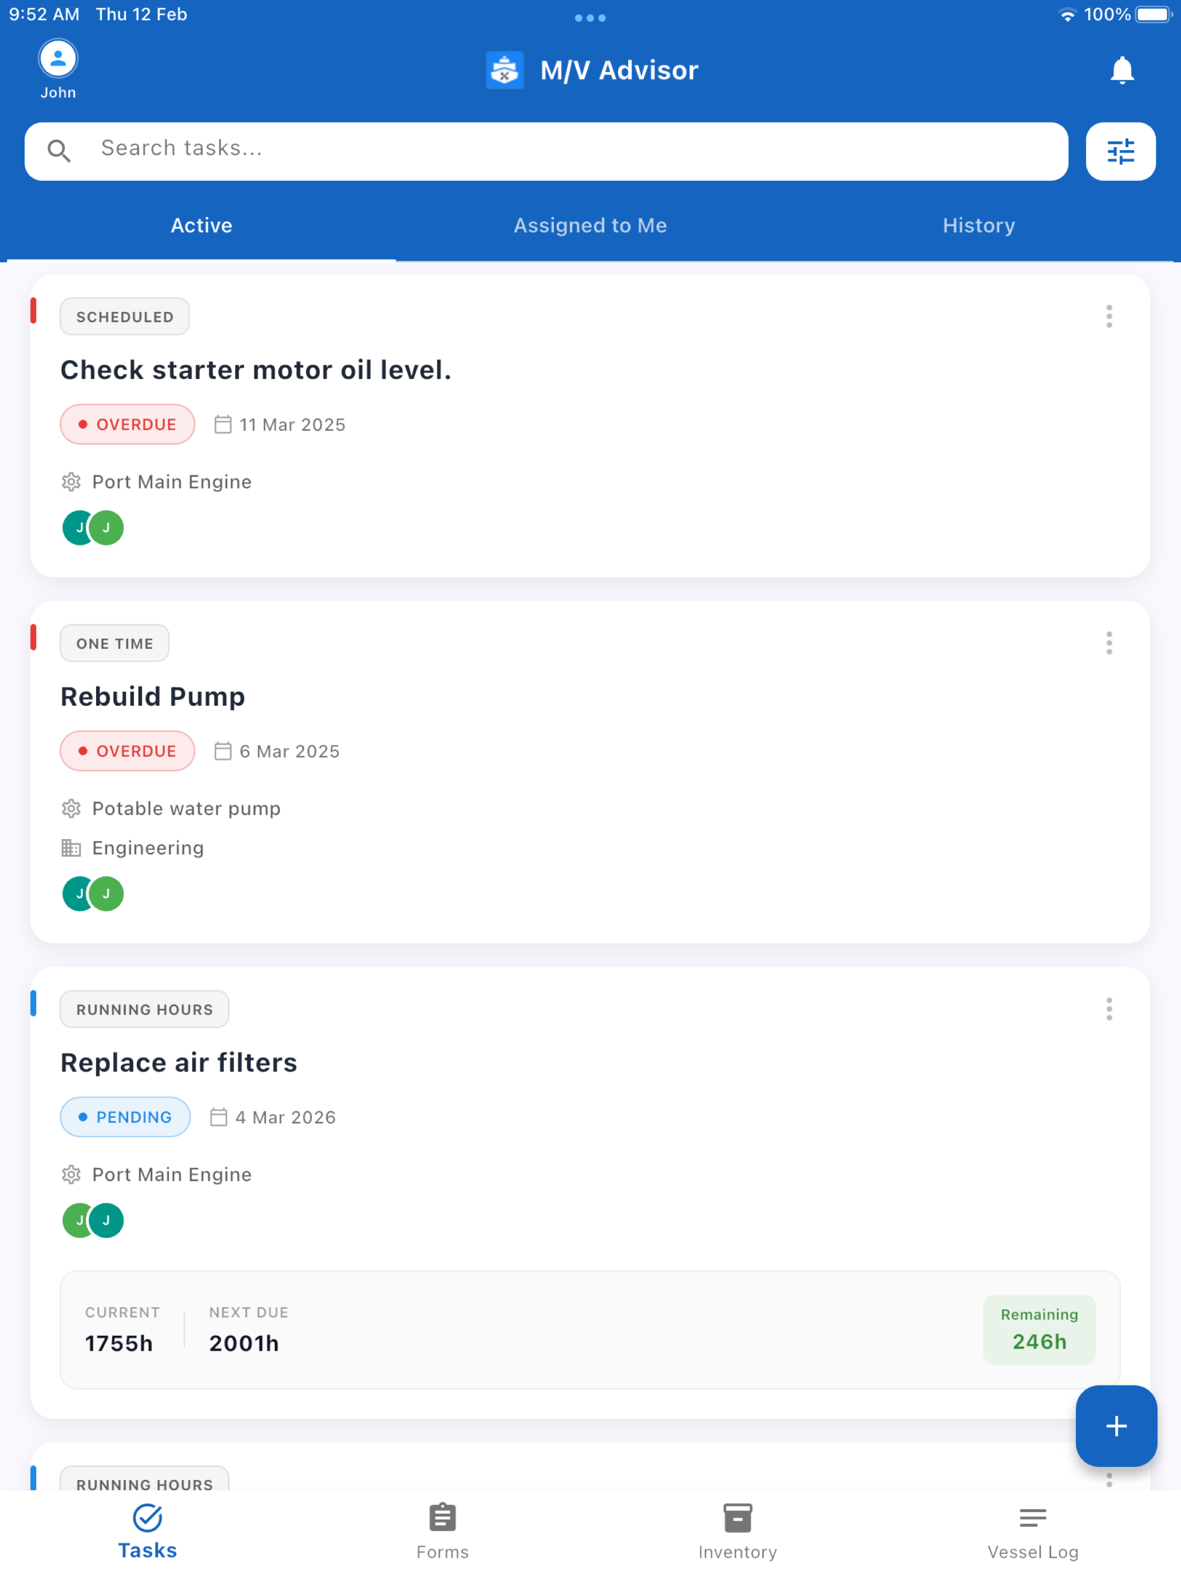Open options menu for Replace air filters task
This screenshot has width=1181, height=1575.
(x=1108, y=1009)
